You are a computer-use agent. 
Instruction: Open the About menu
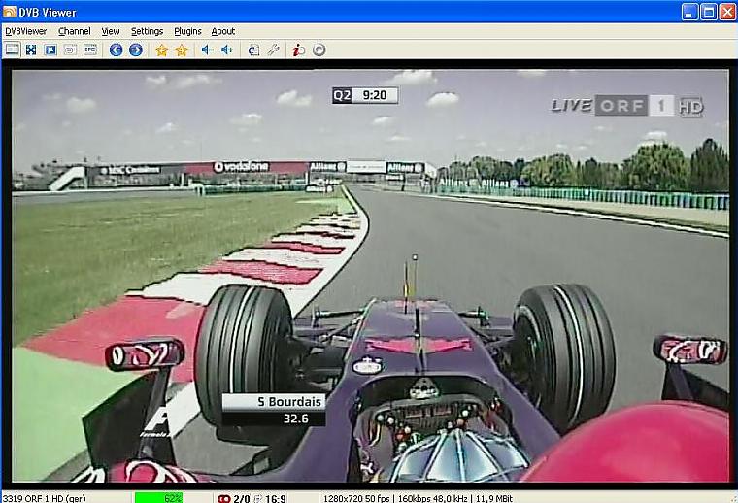pos(222,31)
